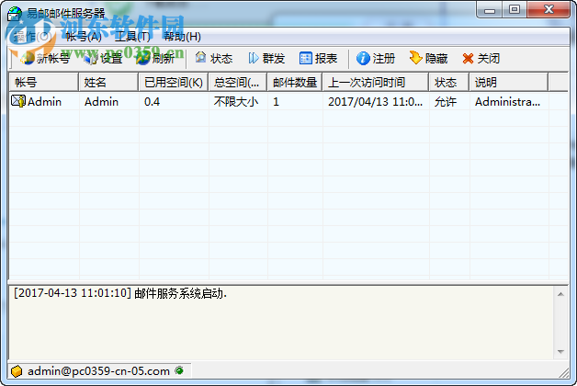Screen dimensions: 577x386
Task: Click the yellow status bar mailbox icon
Action: click(17, 371)
